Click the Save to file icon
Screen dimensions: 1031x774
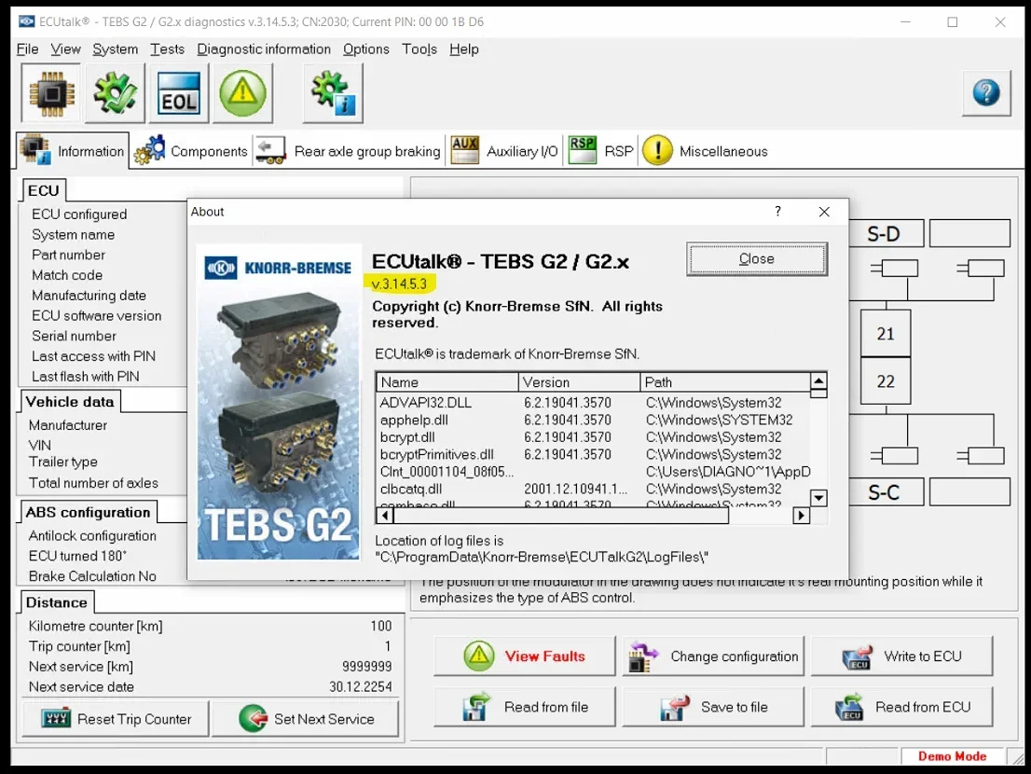pos(675,708)
